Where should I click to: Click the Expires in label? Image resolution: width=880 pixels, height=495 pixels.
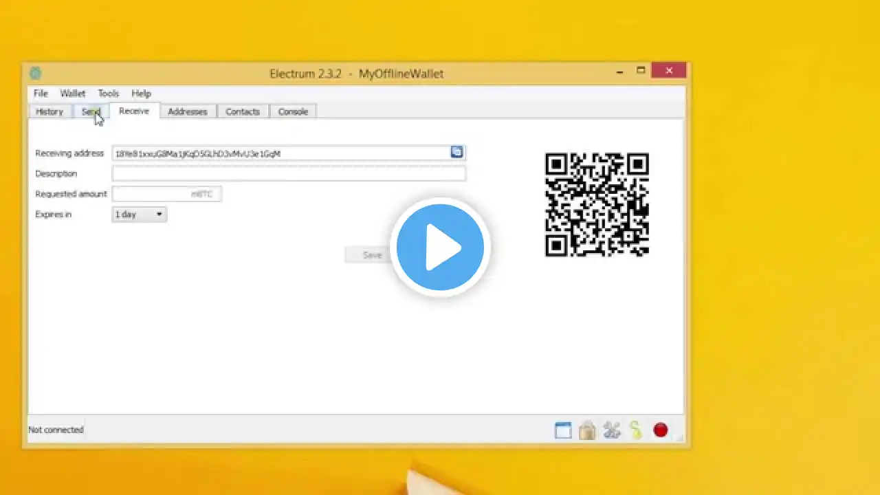(54, 214)
